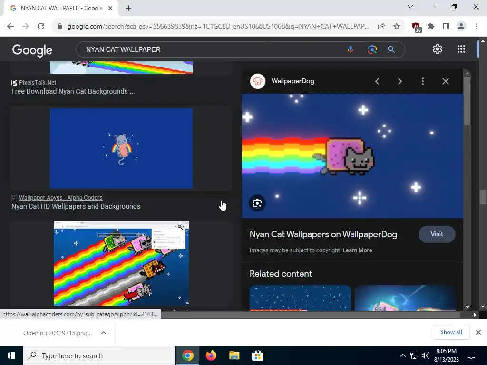The image size is (487, 365).
Task: Open a new browser tab
Action: click(128, 8)
